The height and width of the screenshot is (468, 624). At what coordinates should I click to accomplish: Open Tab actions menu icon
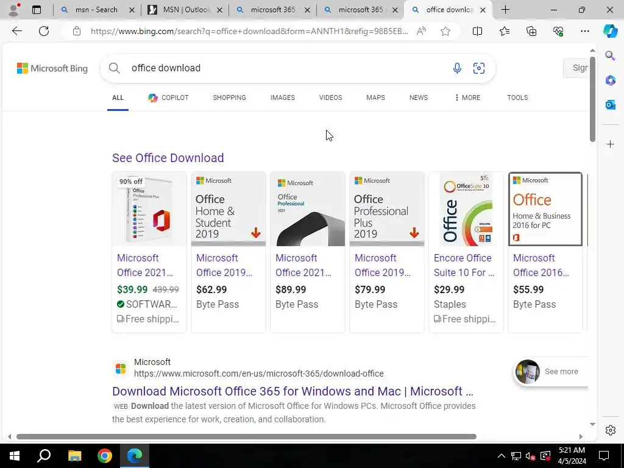pos(37,10)
